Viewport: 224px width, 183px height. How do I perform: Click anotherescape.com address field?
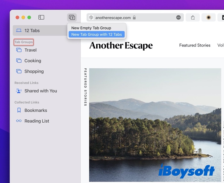click(113, 18)
